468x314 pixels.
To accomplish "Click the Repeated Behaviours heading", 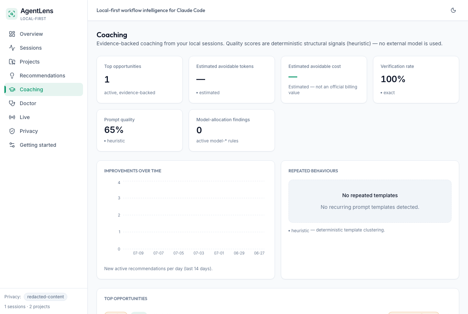I will point(313,171).
